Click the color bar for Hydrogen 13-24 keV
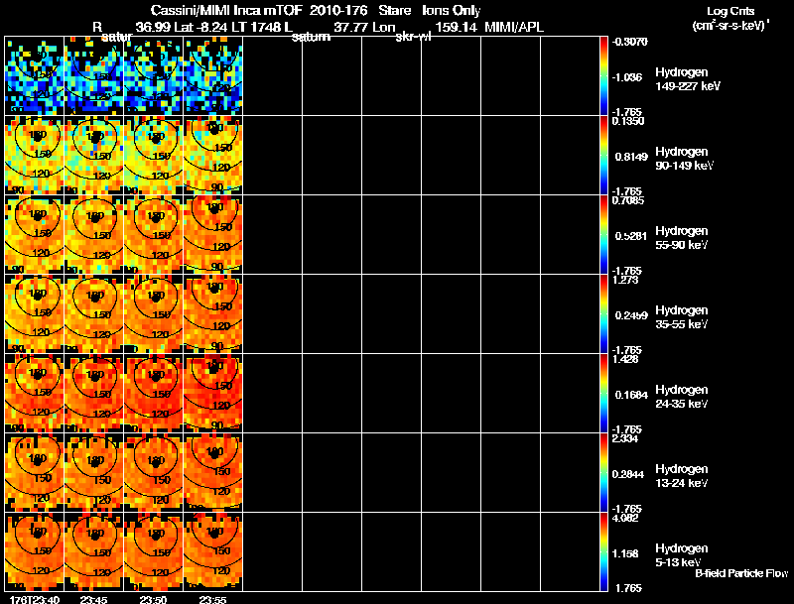This screenshot has width=794, height=604. pyautogui.click(x=603, y=473)
